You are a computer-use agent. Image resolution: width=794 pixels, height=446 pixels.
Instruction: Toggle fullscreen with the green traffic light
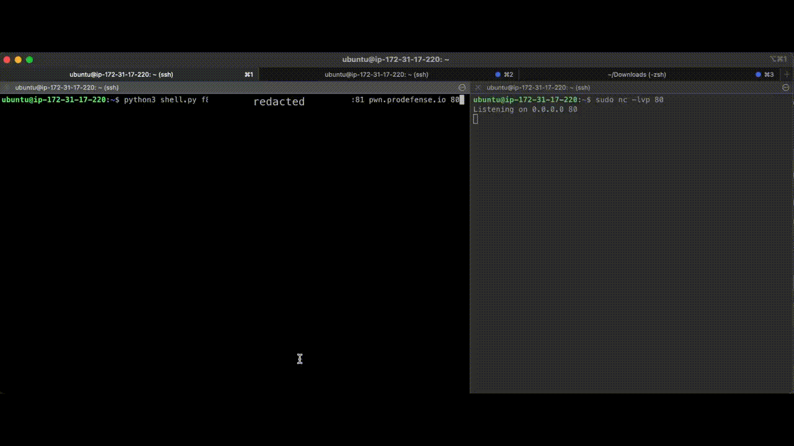pos(28,59)
